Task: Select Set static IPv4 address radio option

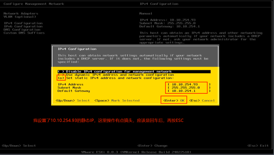Action: click(x=116, y=78)
